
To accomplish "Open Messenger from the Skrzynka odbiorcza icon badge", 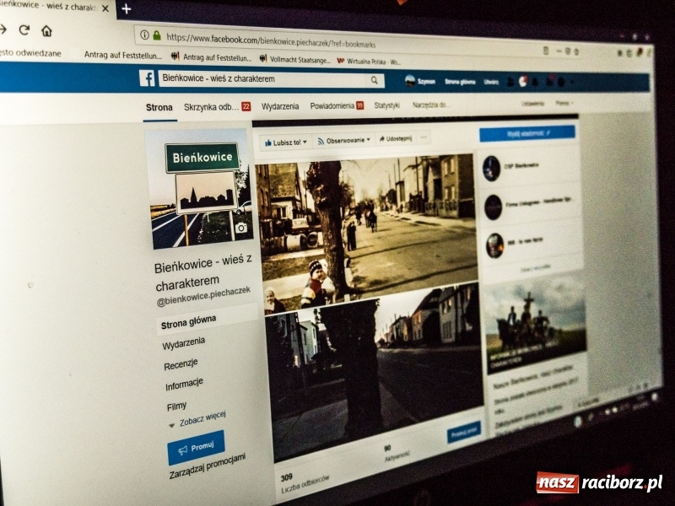I will [246, 105].
